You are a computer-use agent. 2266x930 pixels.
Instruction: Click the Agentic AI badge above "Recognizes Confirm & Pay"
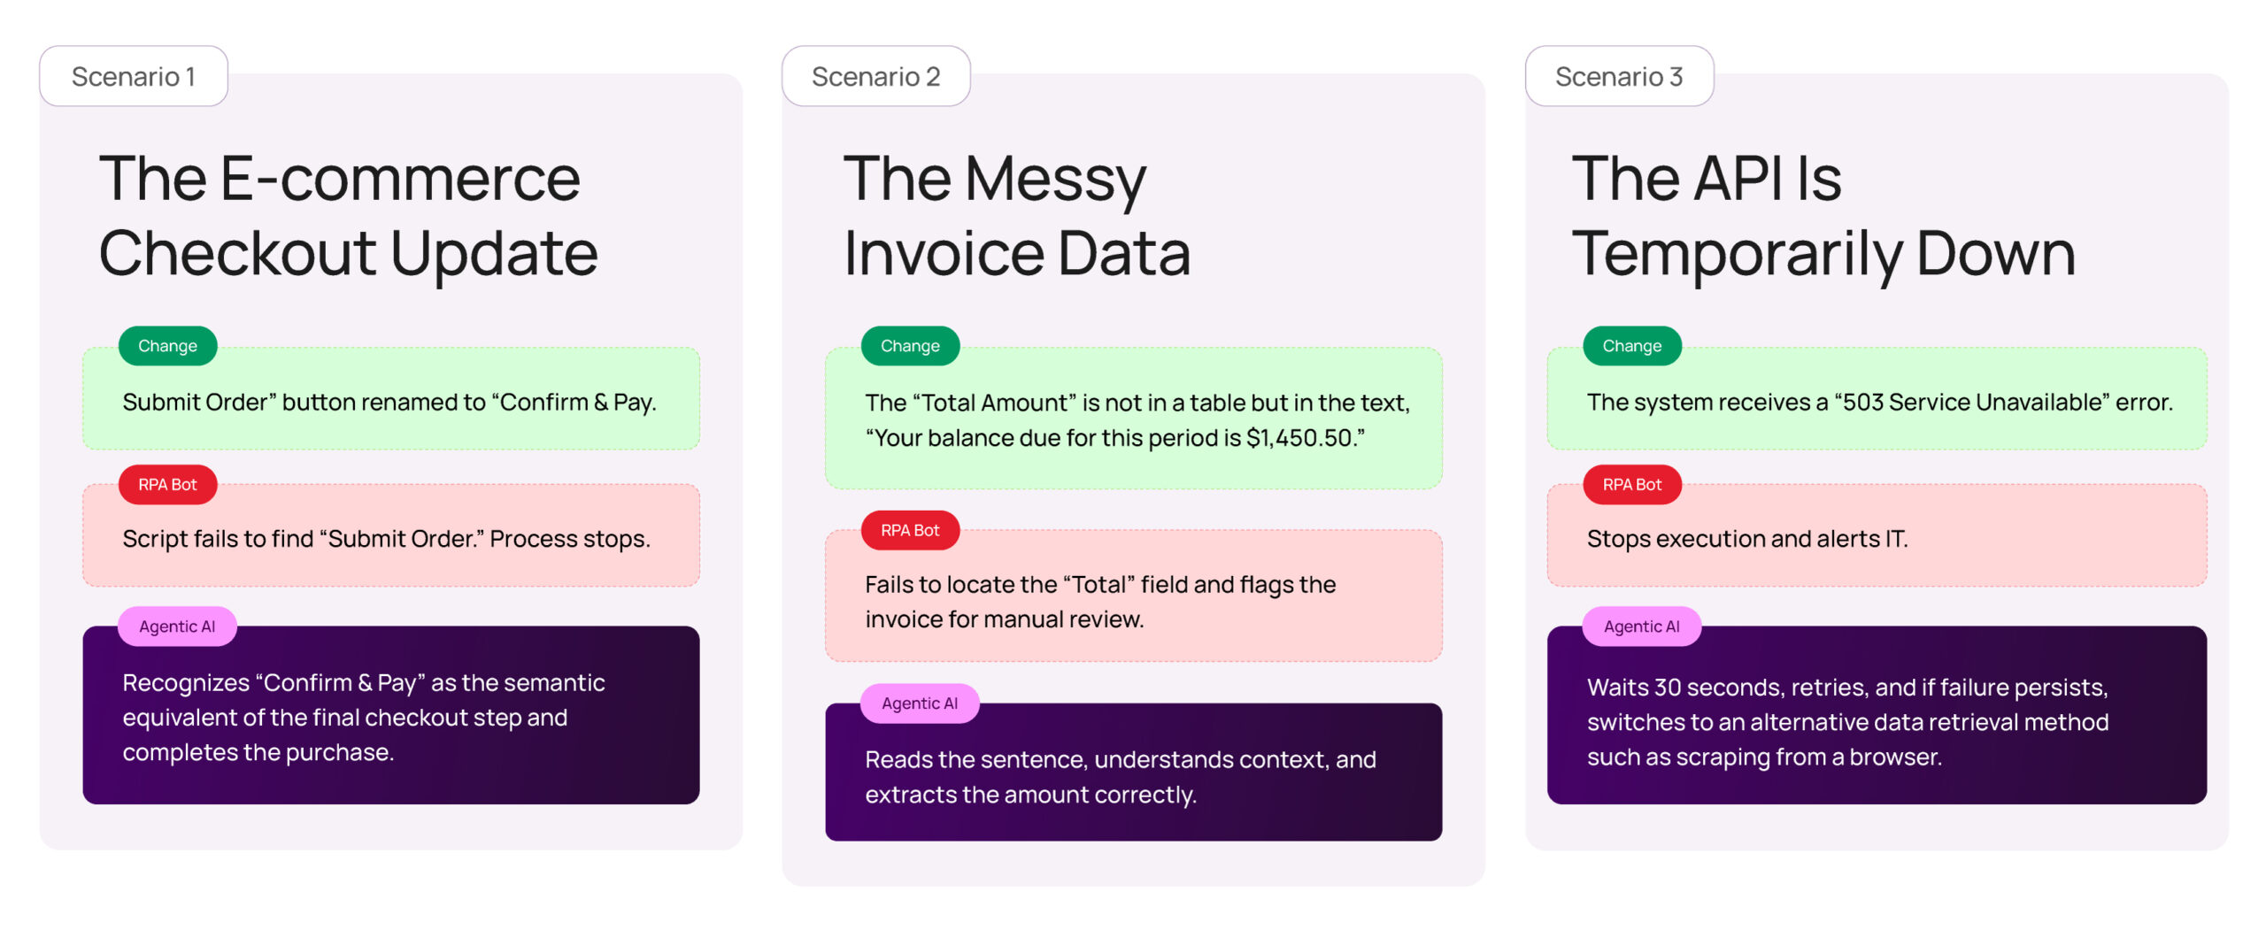click(x=177, y=626)
